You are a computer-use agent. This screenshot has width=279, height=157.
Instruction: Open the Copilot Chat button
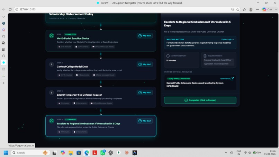click(x=268, y=9)
